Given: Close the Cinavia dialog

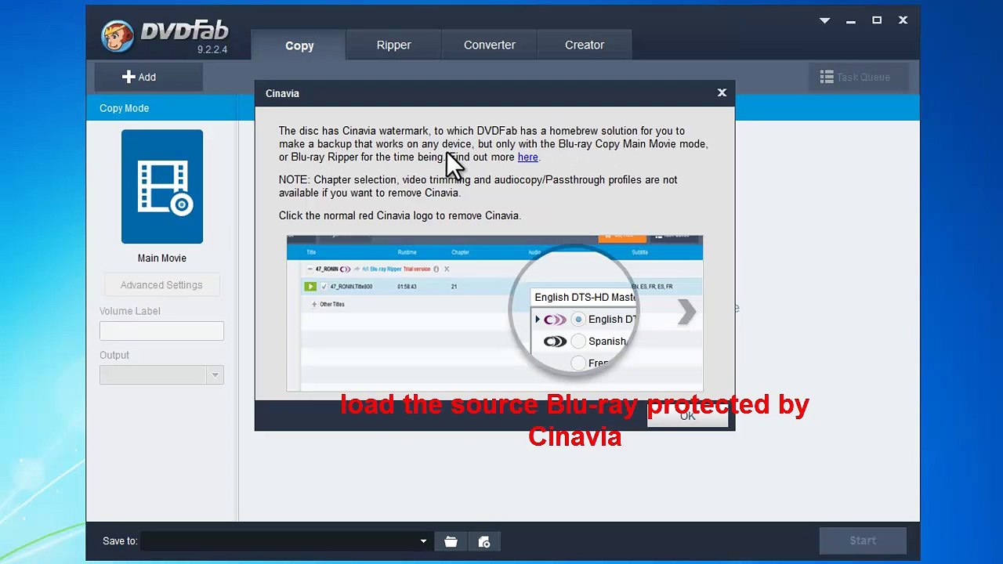Looking at the screenshot, I should coord(722,92).
